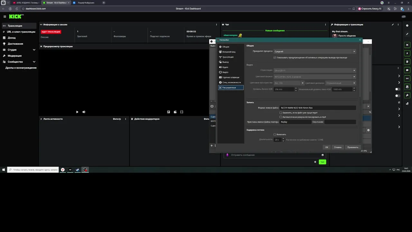This screenshot has height=232, width=412.
Task: Open session info three-dot menu
Action: [217, 24]
